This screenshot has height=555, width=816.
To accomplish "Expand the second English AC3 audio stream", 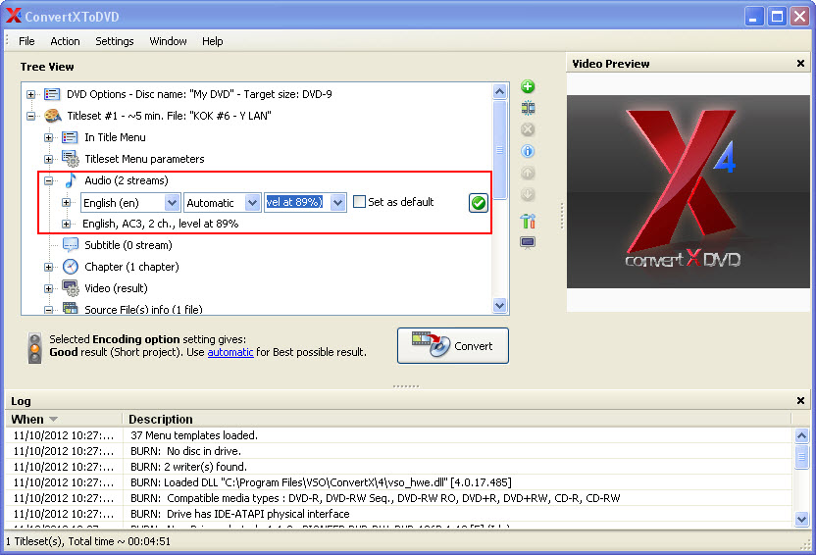I will pos(66,225).
